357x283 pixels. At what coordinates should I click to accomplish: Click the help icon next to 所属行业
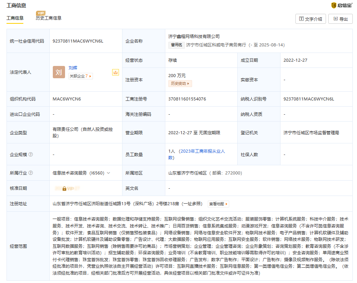31,173
